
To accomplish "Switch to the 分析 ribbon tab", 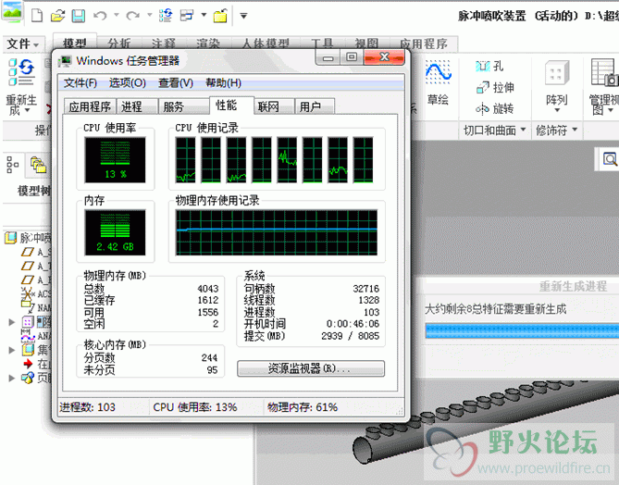I will [119, 44].
